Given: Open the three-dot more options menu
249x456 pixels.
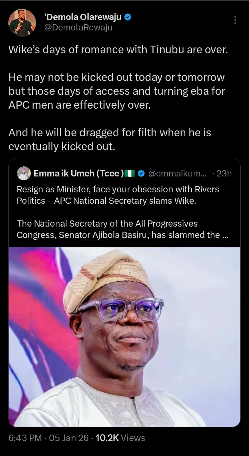Looking at the screenshot, I should (x=235, y=20).
